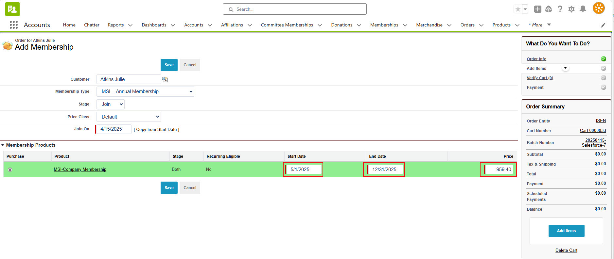This screenshot has height=259, width=614.
Task: Open the Help question mark icon
Action: tap(560, 9)
